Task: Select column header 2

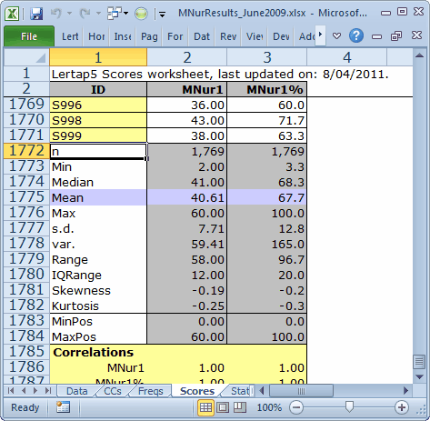Action: pos(187,57)
